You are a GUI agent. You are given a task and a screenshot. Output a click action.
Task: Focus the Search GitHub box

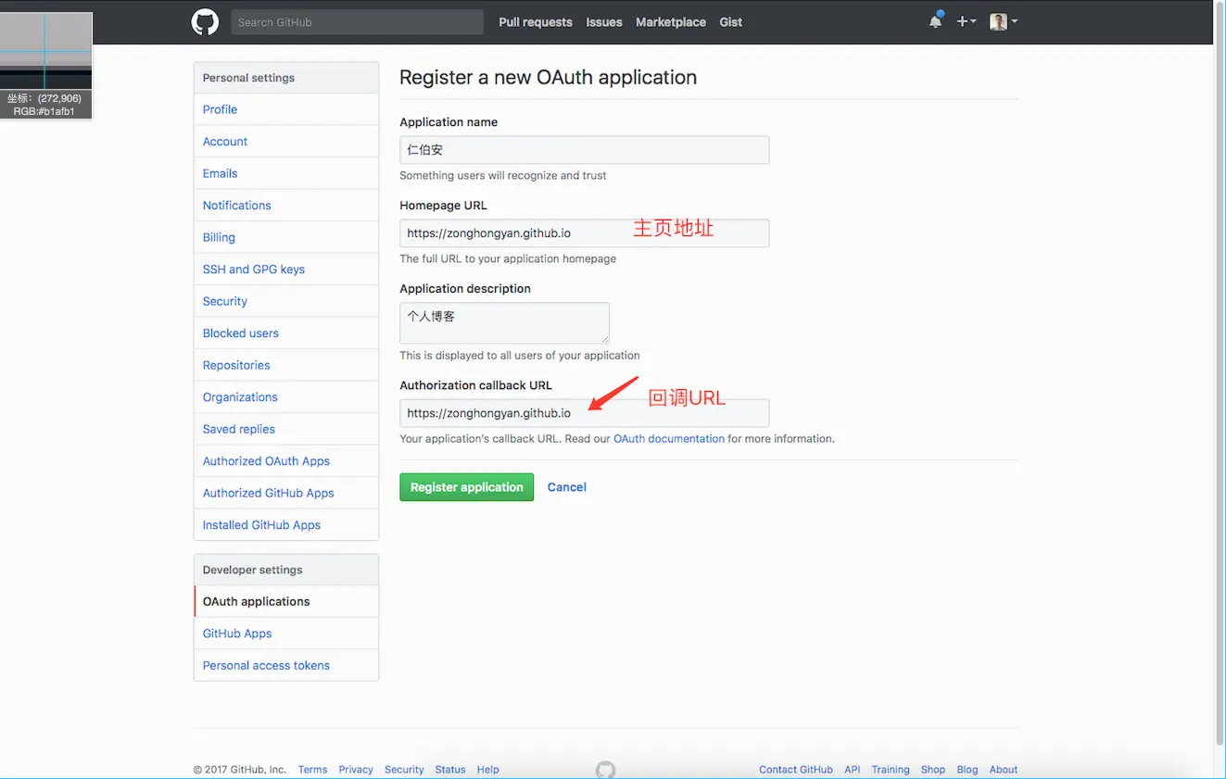[x=357, y=22]
